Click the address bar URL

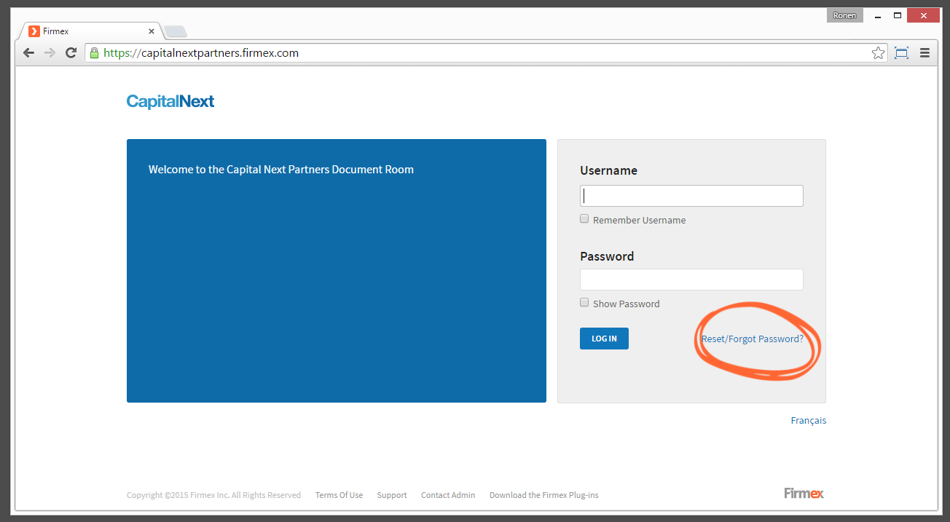pyautogui.click(x=201, y=53)
